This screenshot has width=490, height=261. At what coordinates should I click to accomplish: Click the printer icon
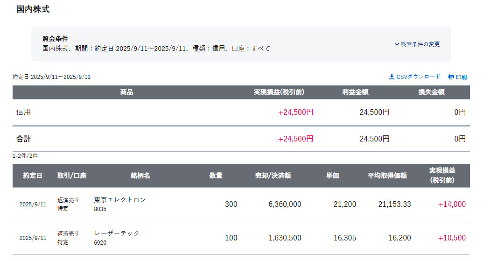pos(451,77)
